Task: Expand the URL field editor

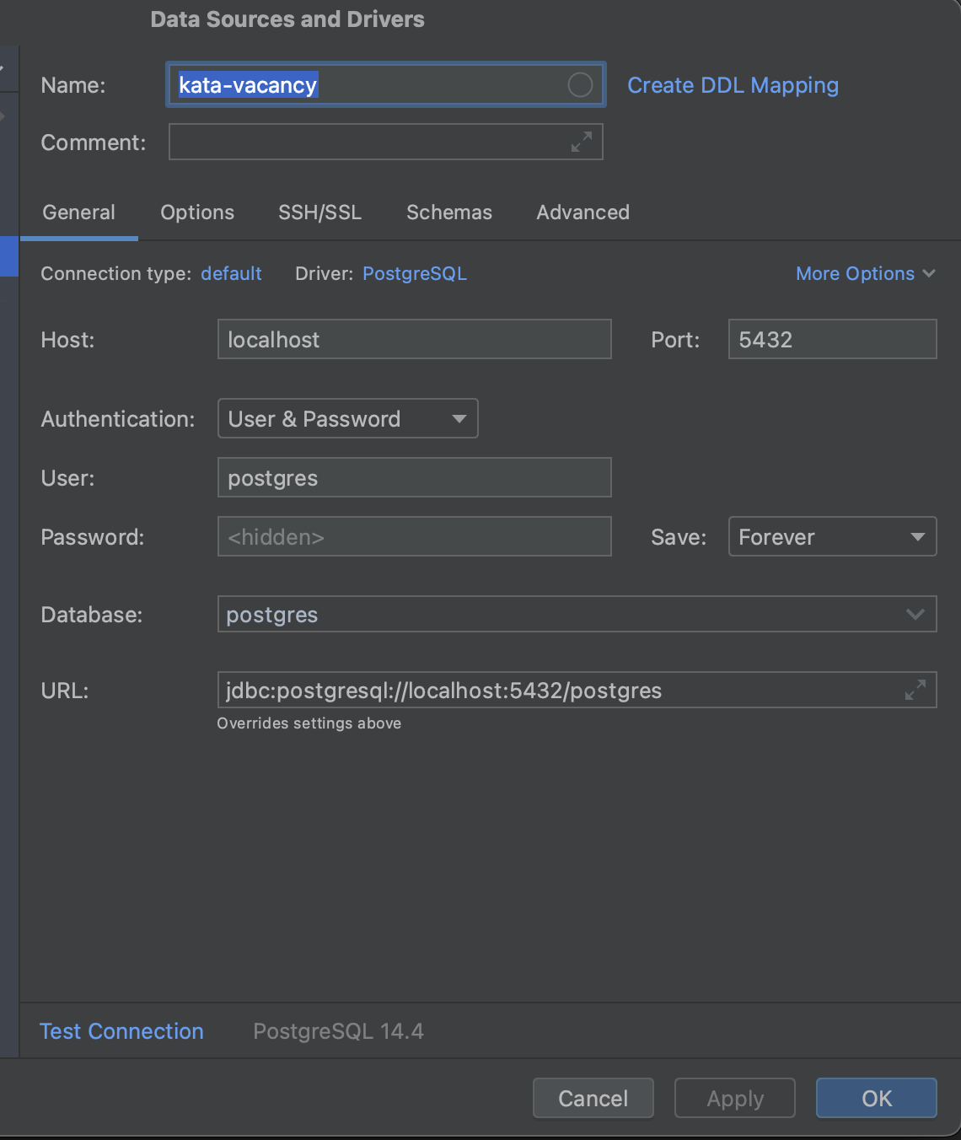Action: [x=915, y=690]
